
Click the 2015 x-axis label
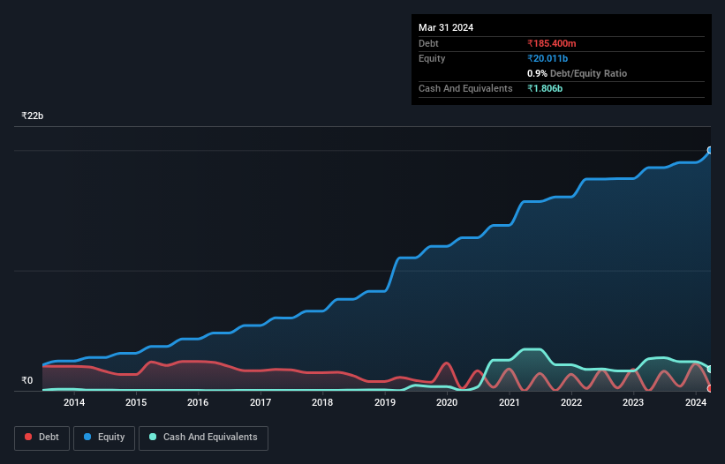coord(136,402)
